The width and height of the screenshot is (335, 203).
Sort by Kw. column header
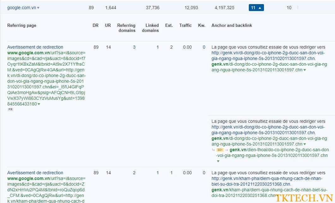point(202,26)
